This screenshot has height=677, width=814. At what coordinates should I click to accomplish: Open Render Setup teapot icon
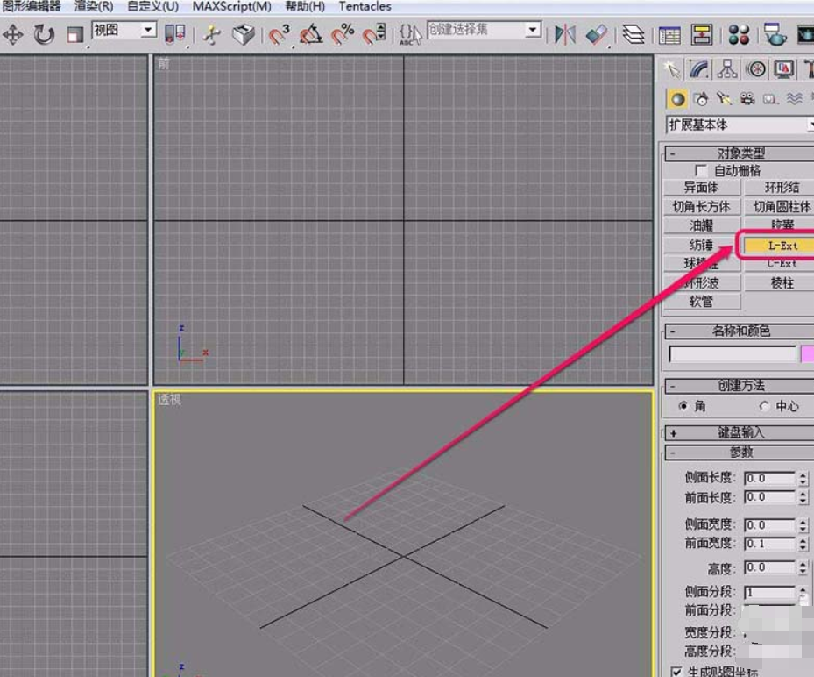[x=775, y=35]
